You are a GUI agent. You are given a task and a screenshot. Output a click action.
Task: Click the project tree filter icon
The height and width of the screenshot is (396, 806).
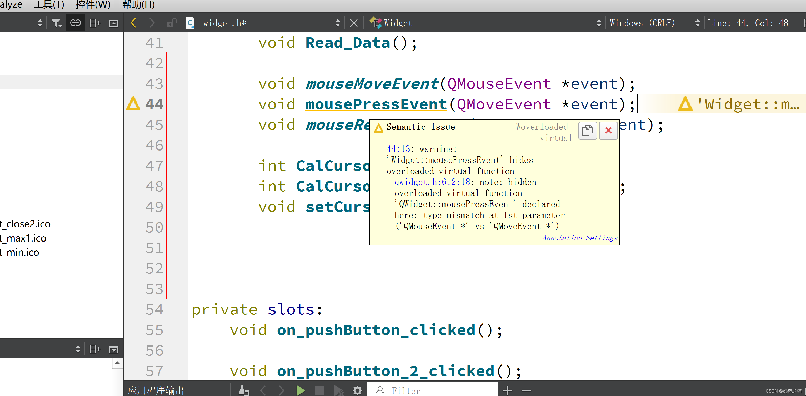[x=57, y=23]
